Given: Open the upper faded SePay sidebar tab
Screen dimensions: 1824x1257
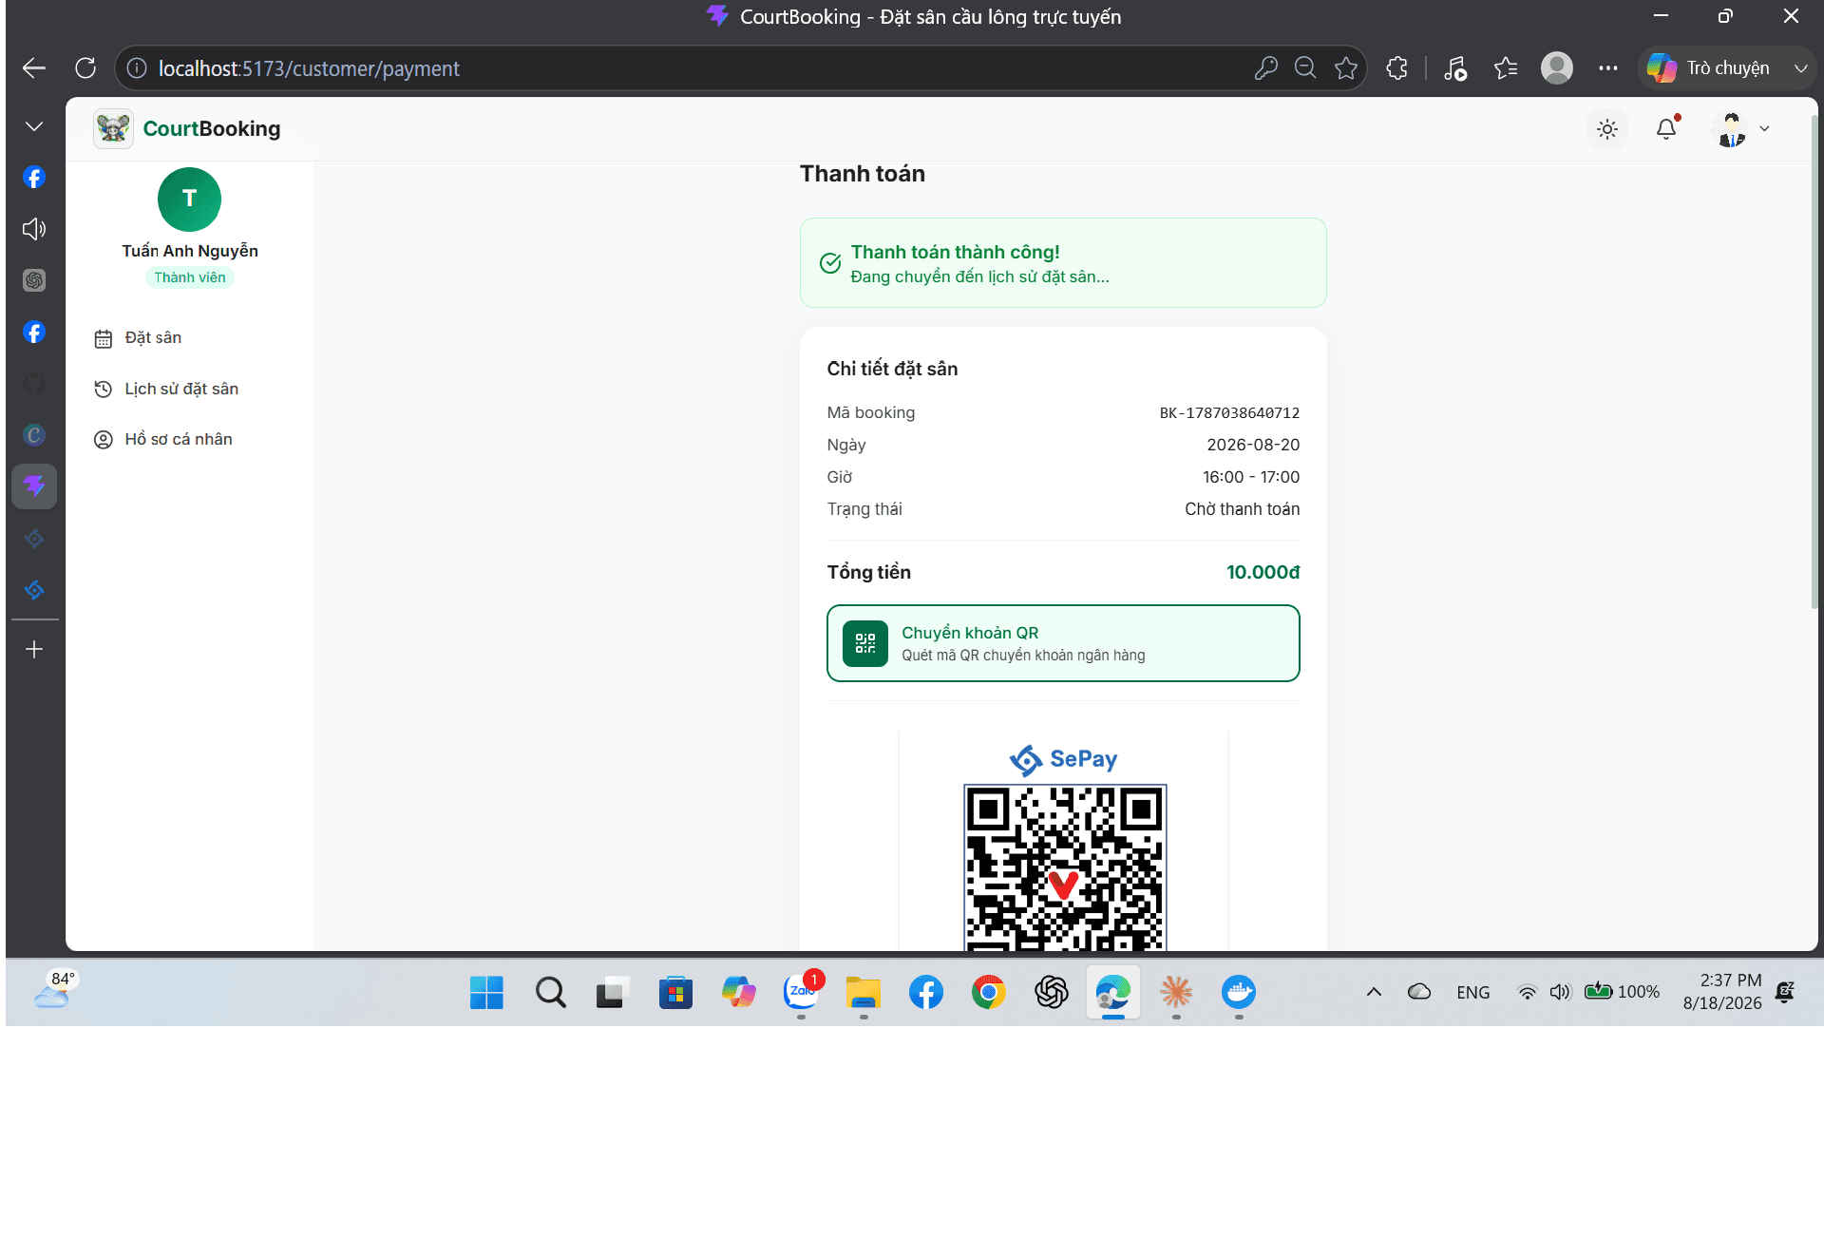Looking at the screenshot, I should pyautogui.click(x=34, y=539).
